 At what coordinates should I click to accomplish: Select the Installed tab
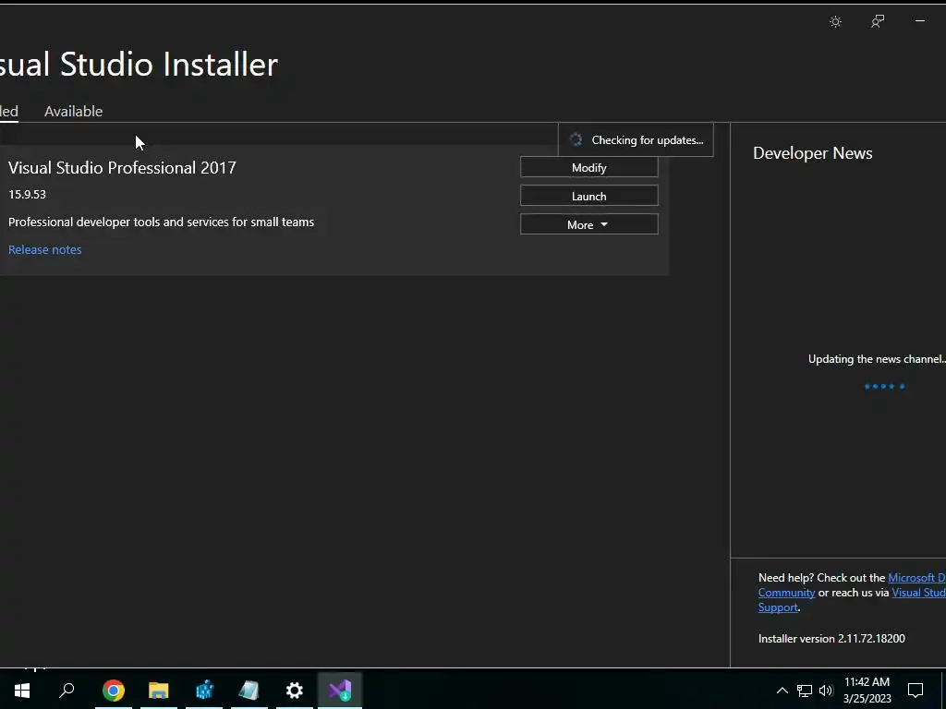pos(8,112)
